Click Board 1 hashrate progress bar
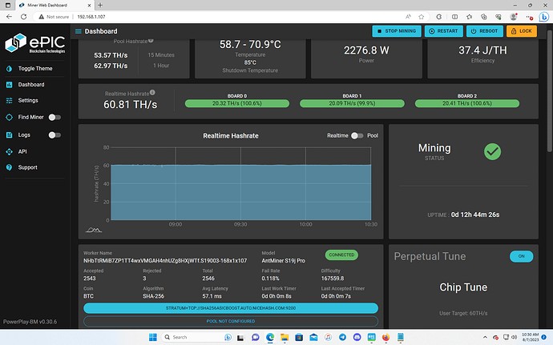Screen dimensions: 553x345 (352, 103)
